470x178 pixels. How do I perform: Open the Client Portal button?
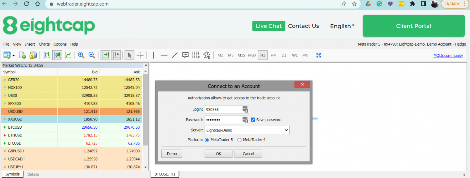tap(414, 26)
